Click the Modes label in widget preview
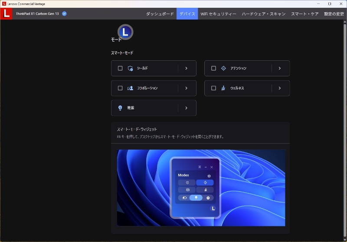Viewport: 347px width, 242px height. (x=183, y=175)
